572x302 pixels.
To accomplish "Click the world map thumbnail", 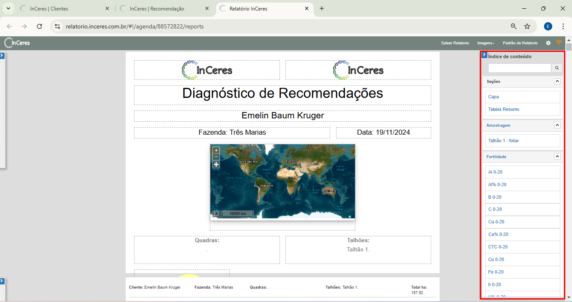I will pos(282,181).
